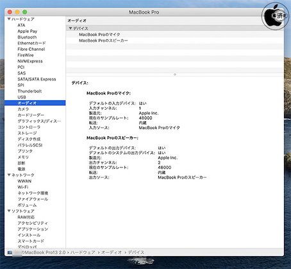Image resolution: width=291 pixels, height=269 pixels.
Task: Collapse the デバイス disclosure triangle
Action: click(x=71, y=28)
